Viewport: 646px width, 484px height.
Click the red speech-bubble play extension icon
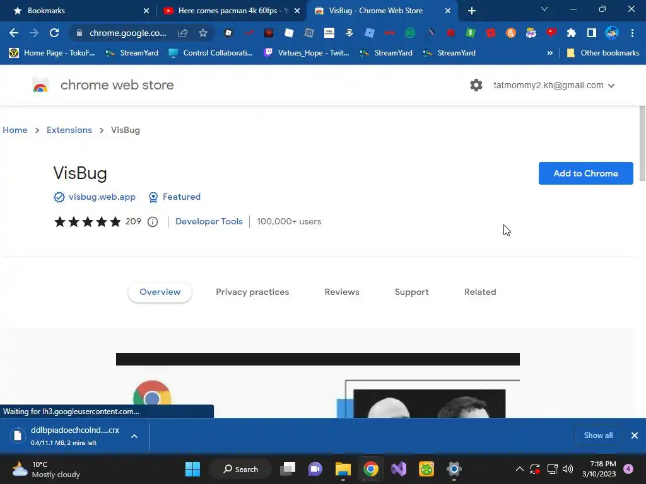pos(551,33)
